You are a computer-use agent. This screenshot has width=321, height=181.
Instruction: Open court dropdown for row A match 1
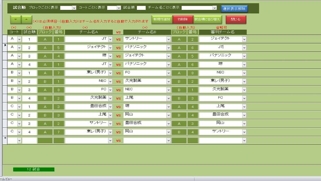click(19, 39)
